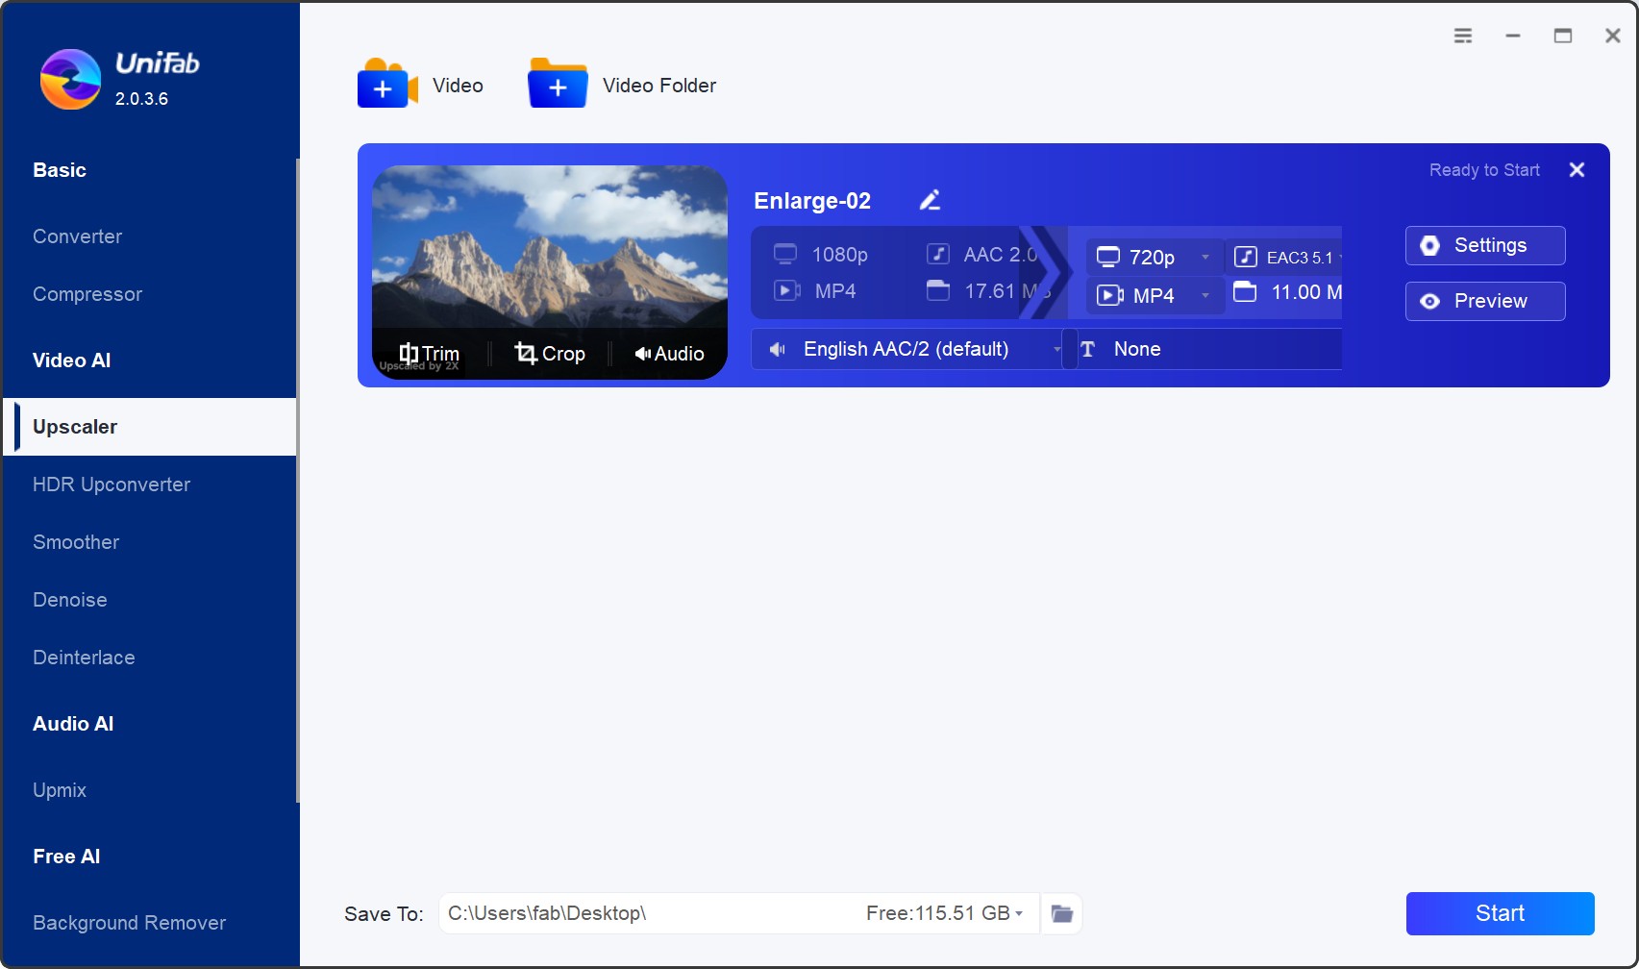The image size is (1639, 969).
Task: Click the Save To path field
Action: click(739, 913)
